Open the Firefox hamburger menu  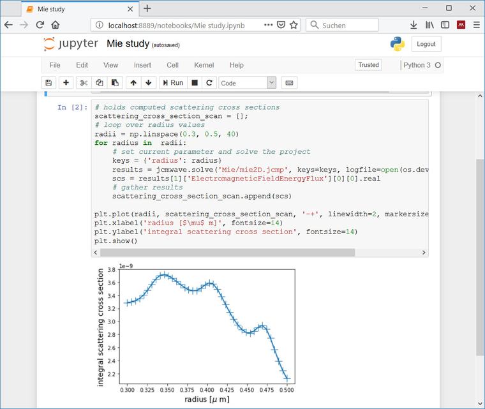[x=477, y=25]
